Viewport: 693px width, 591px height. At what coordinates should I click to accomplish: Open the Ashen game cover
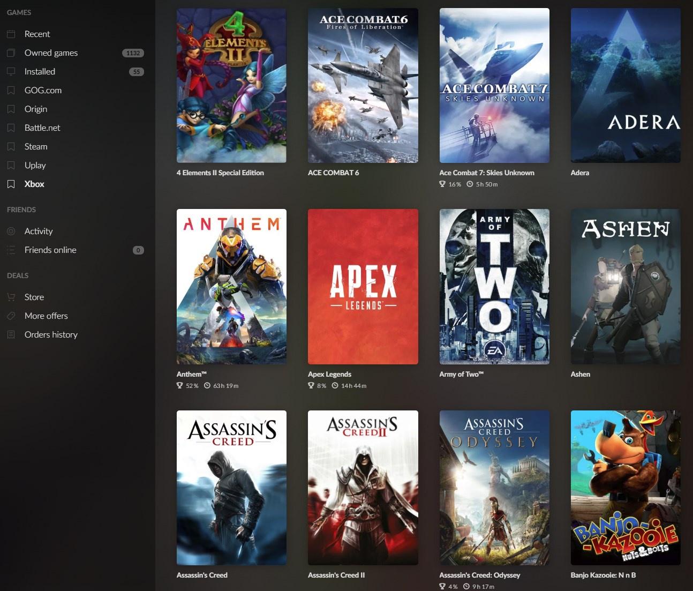click(626, 287)
